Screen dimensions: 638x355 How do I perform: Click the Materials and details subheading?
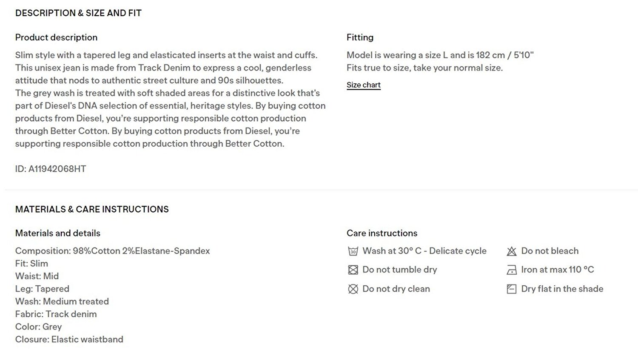click(58, 233)
